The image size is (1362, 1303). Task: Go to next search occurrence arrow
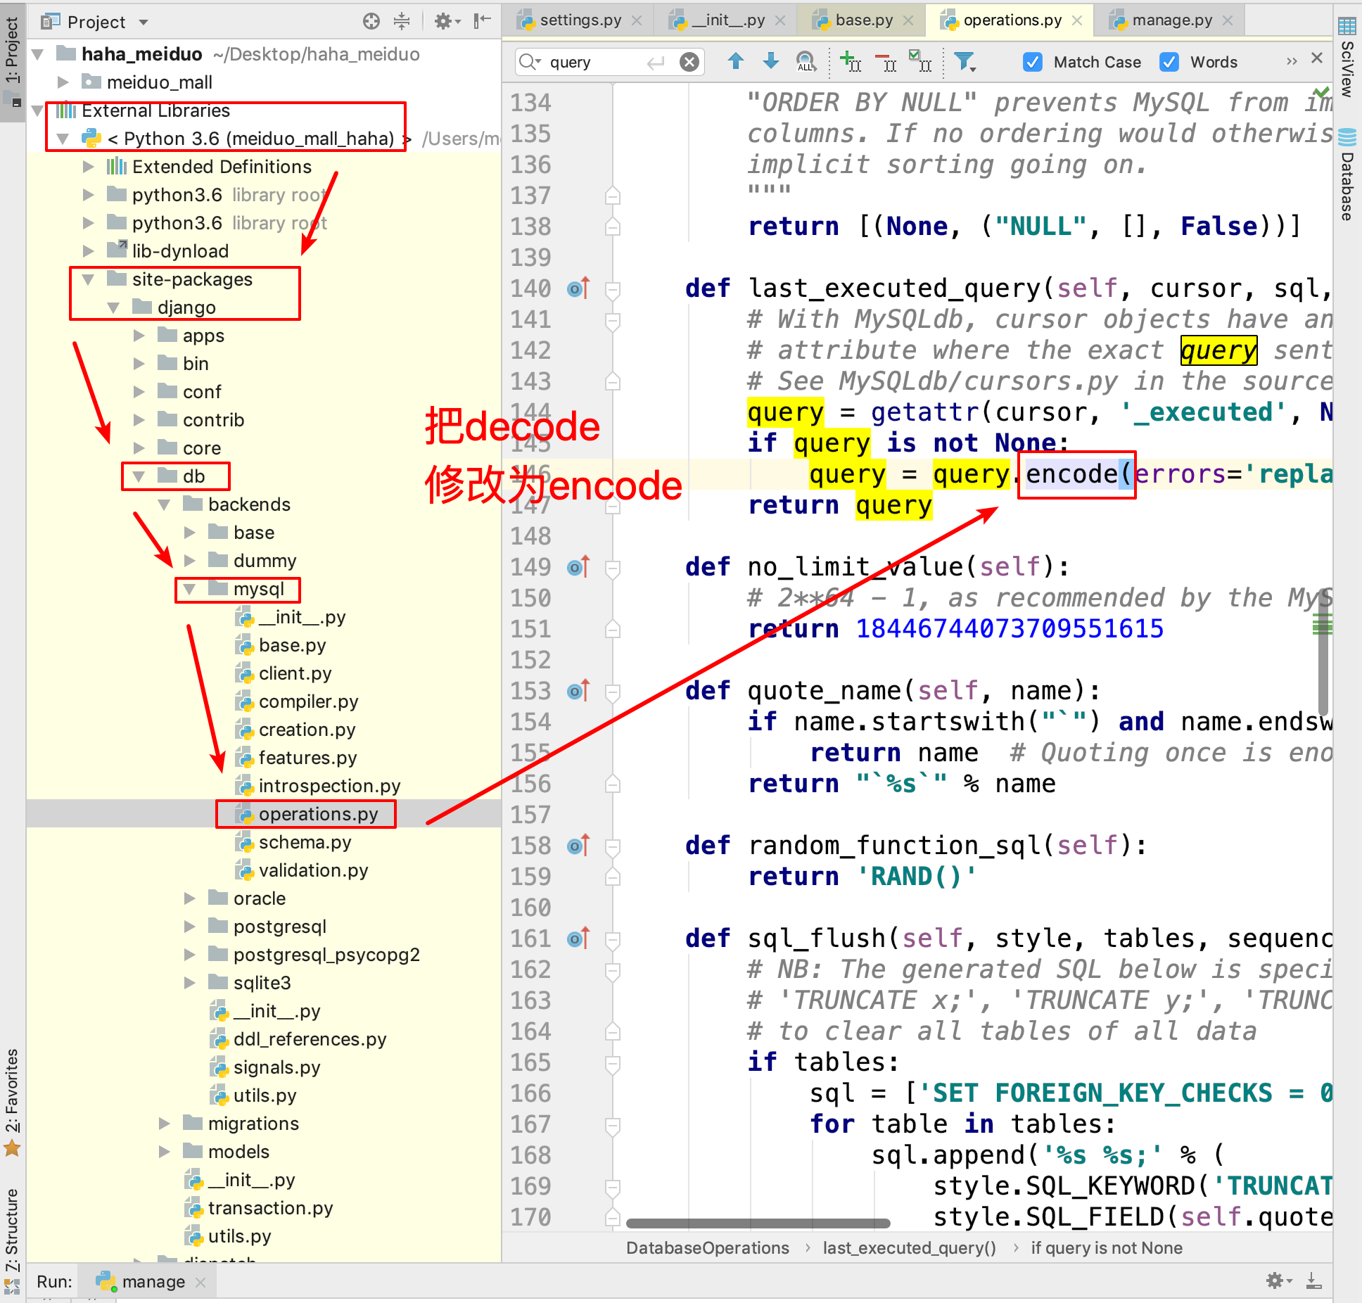click(x=770, y=62)
